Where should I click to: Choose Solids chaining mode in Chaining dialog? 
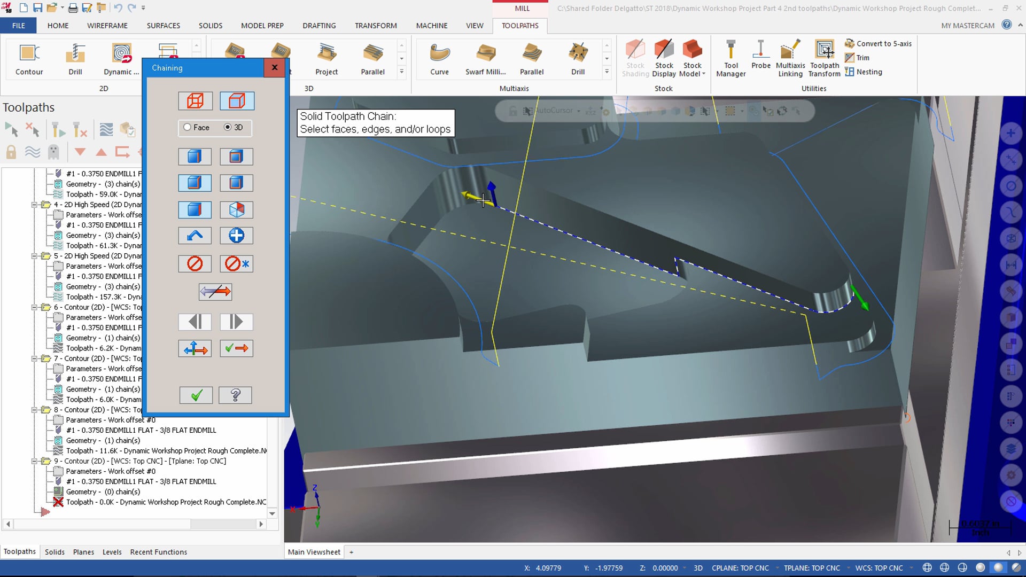(237, 101)
